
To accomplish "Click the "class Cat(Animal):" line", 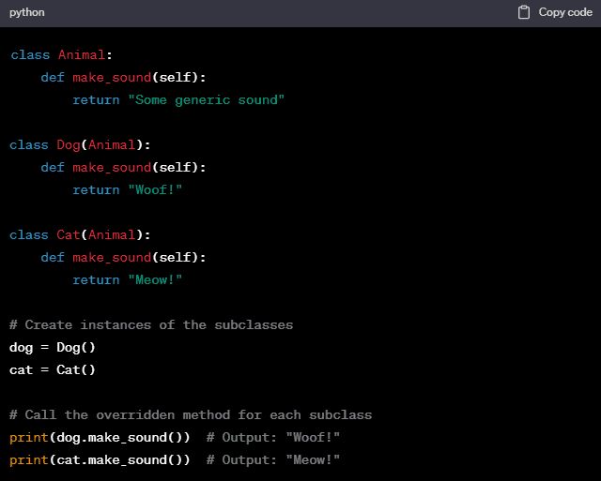I will 80,235.
